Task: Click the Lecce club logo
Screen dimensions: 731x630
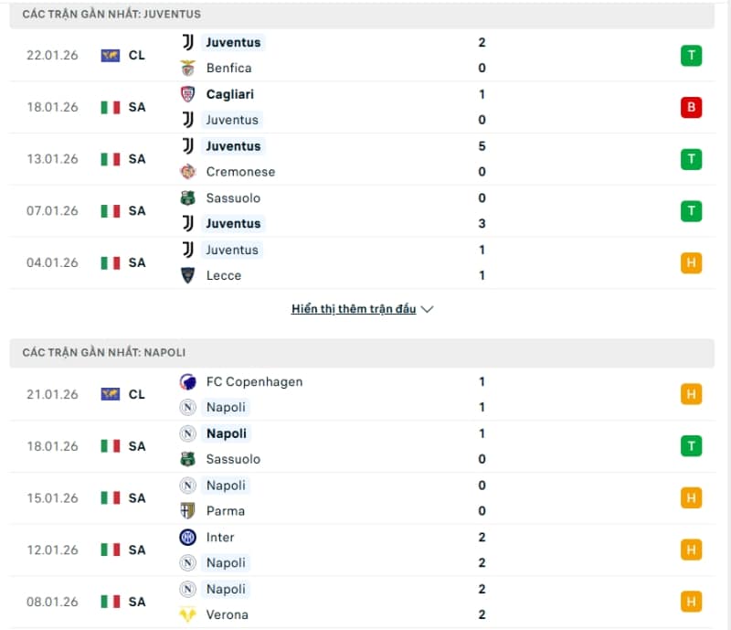Action: [188, 275]
